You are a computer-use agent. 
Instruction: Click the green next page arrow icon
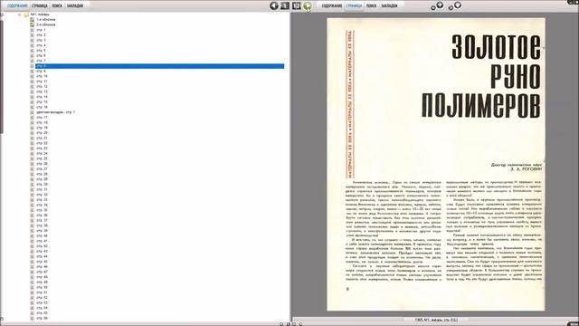click(x=308, y=6)
